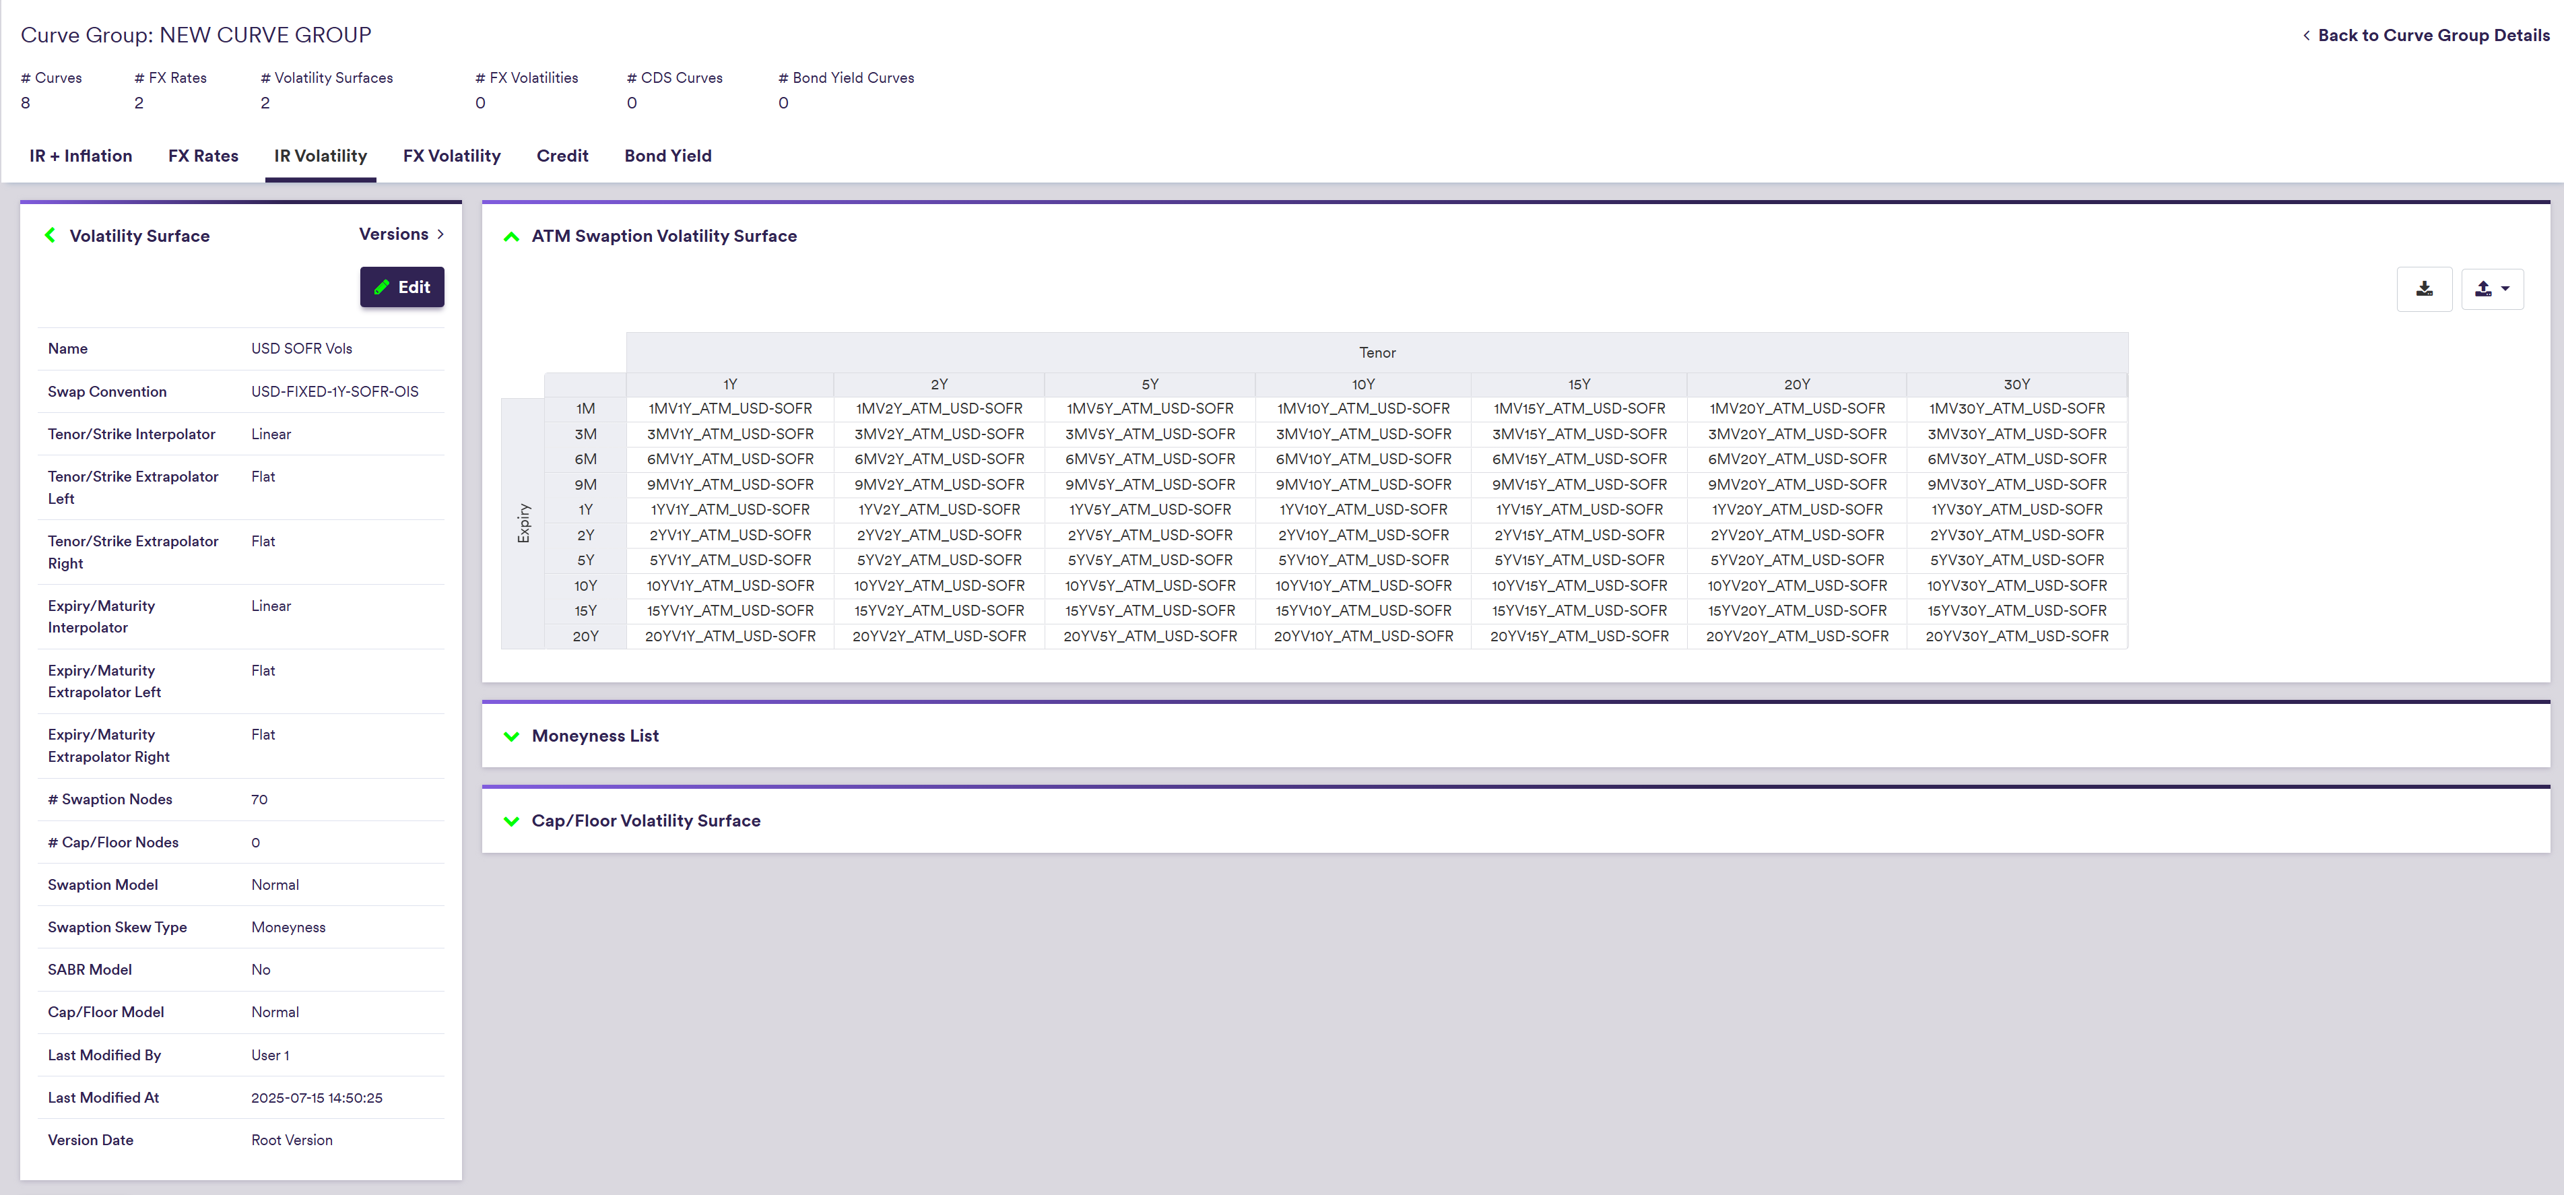
Task: Expand Cap/Floor Volatility Surface section
Action: tap(512, 820)
